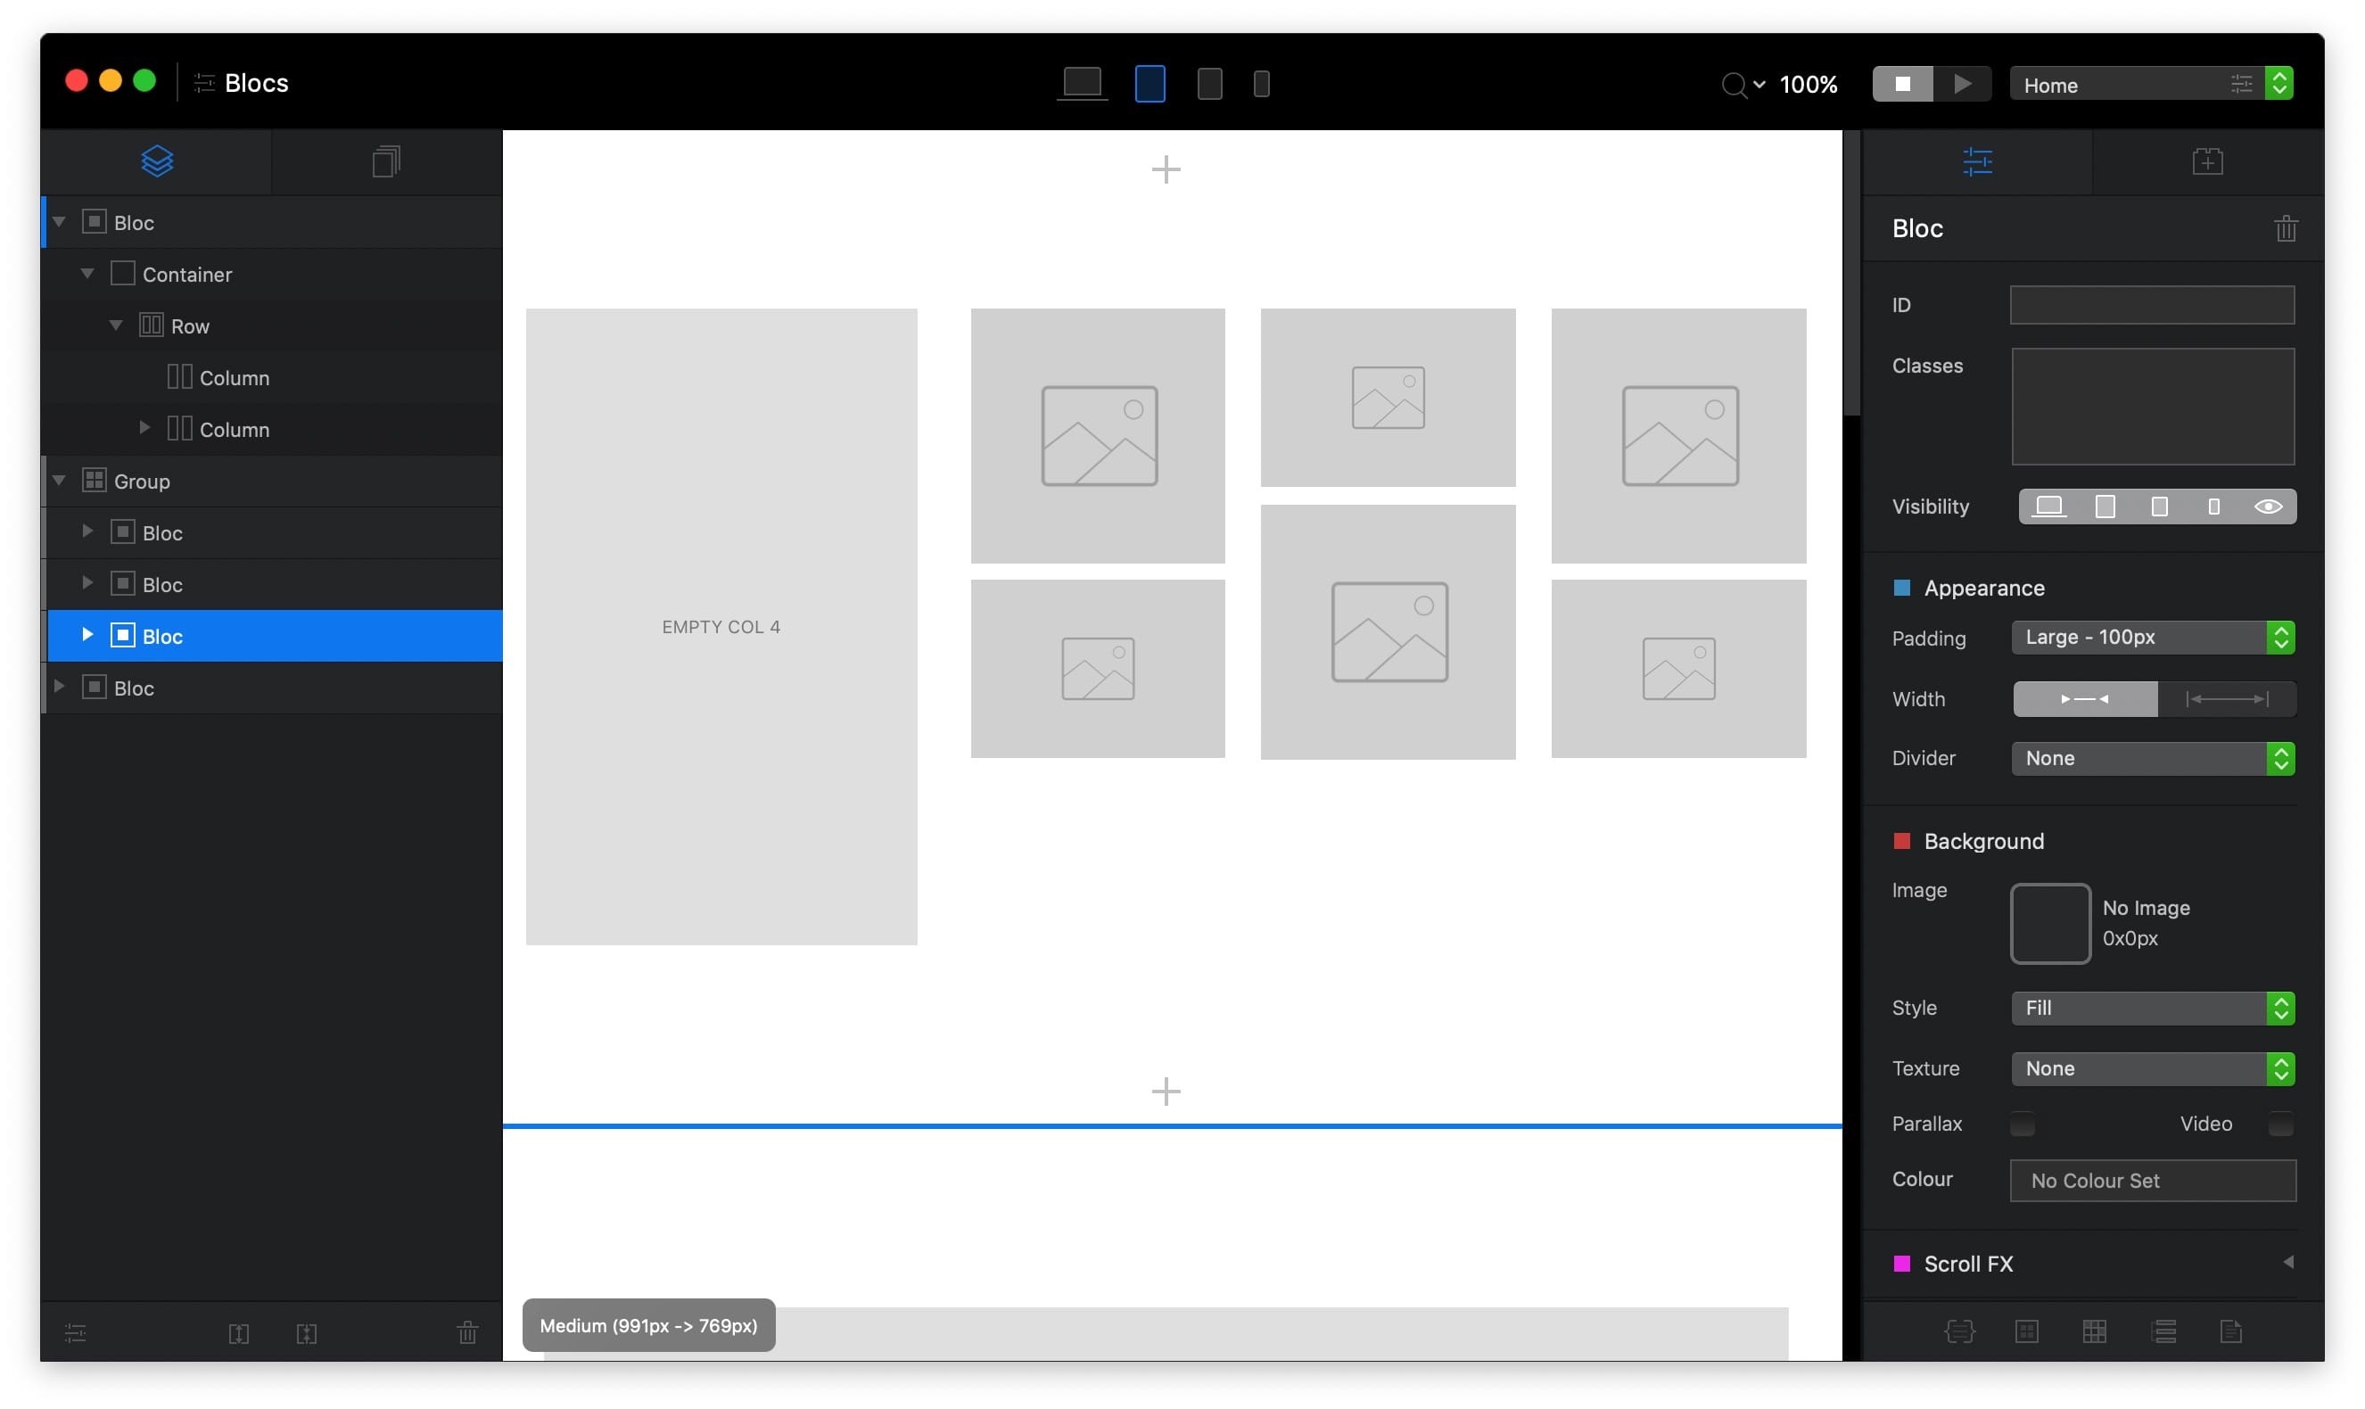Screen dimensions: 2365x1409
Task: Click the trash icon beside Bloc title
Action: (x=2286, y=229)
